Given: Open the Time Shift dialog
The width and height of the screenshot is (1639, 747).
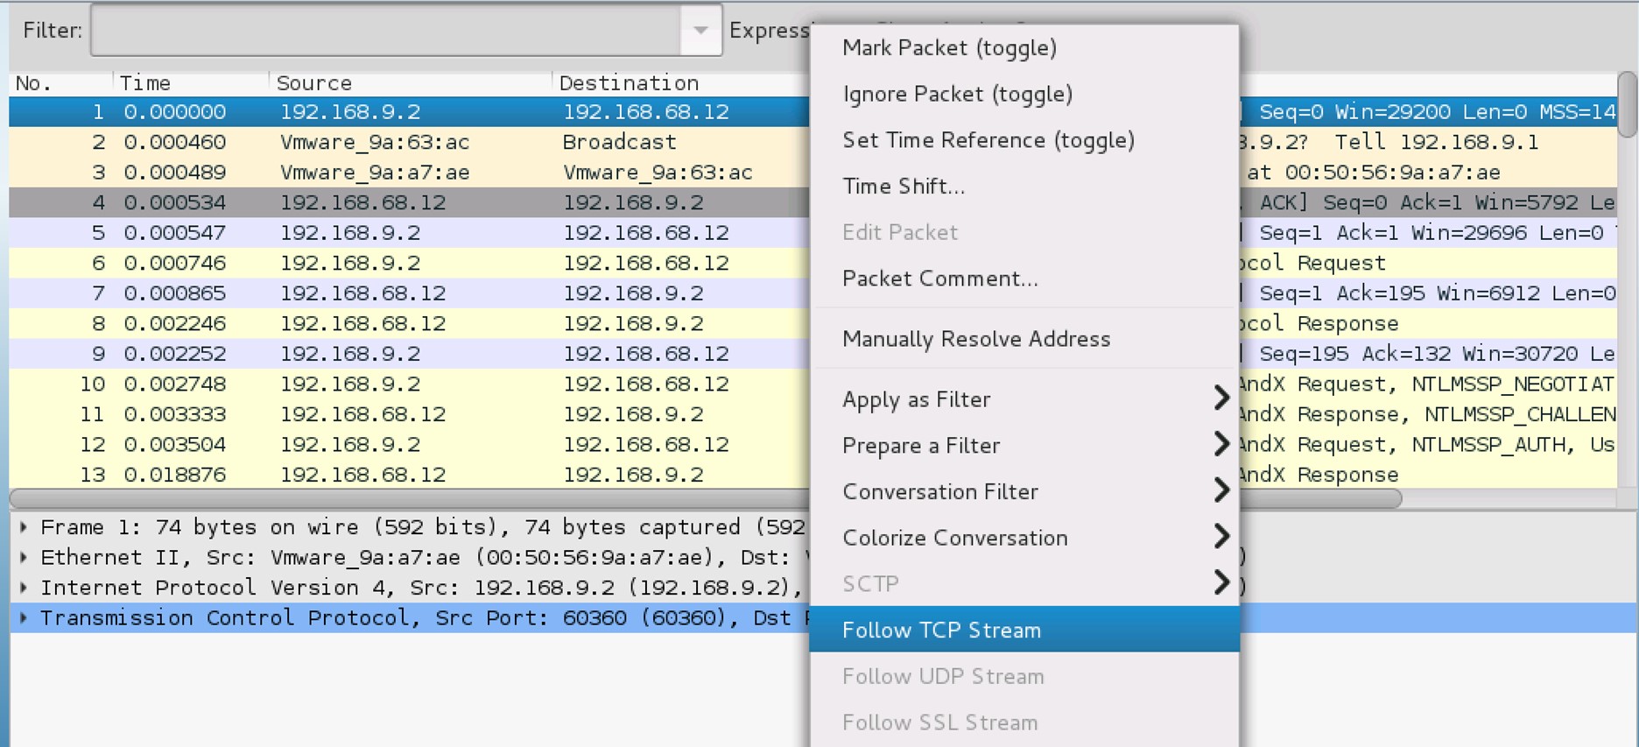Looking at the screenshot, I should point(903,187).
